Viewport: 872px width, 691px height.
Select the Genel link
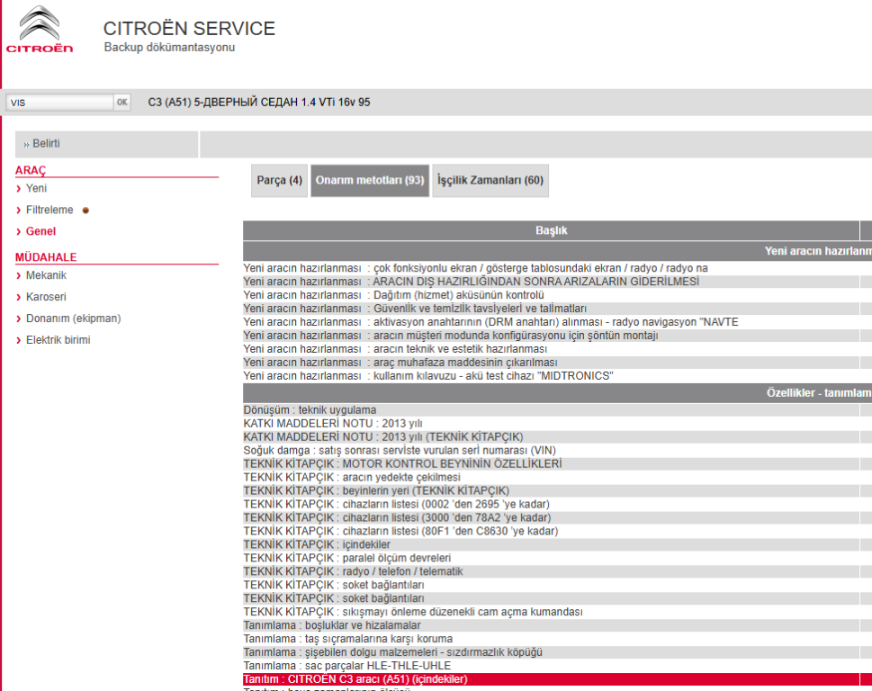click(40, 231)
